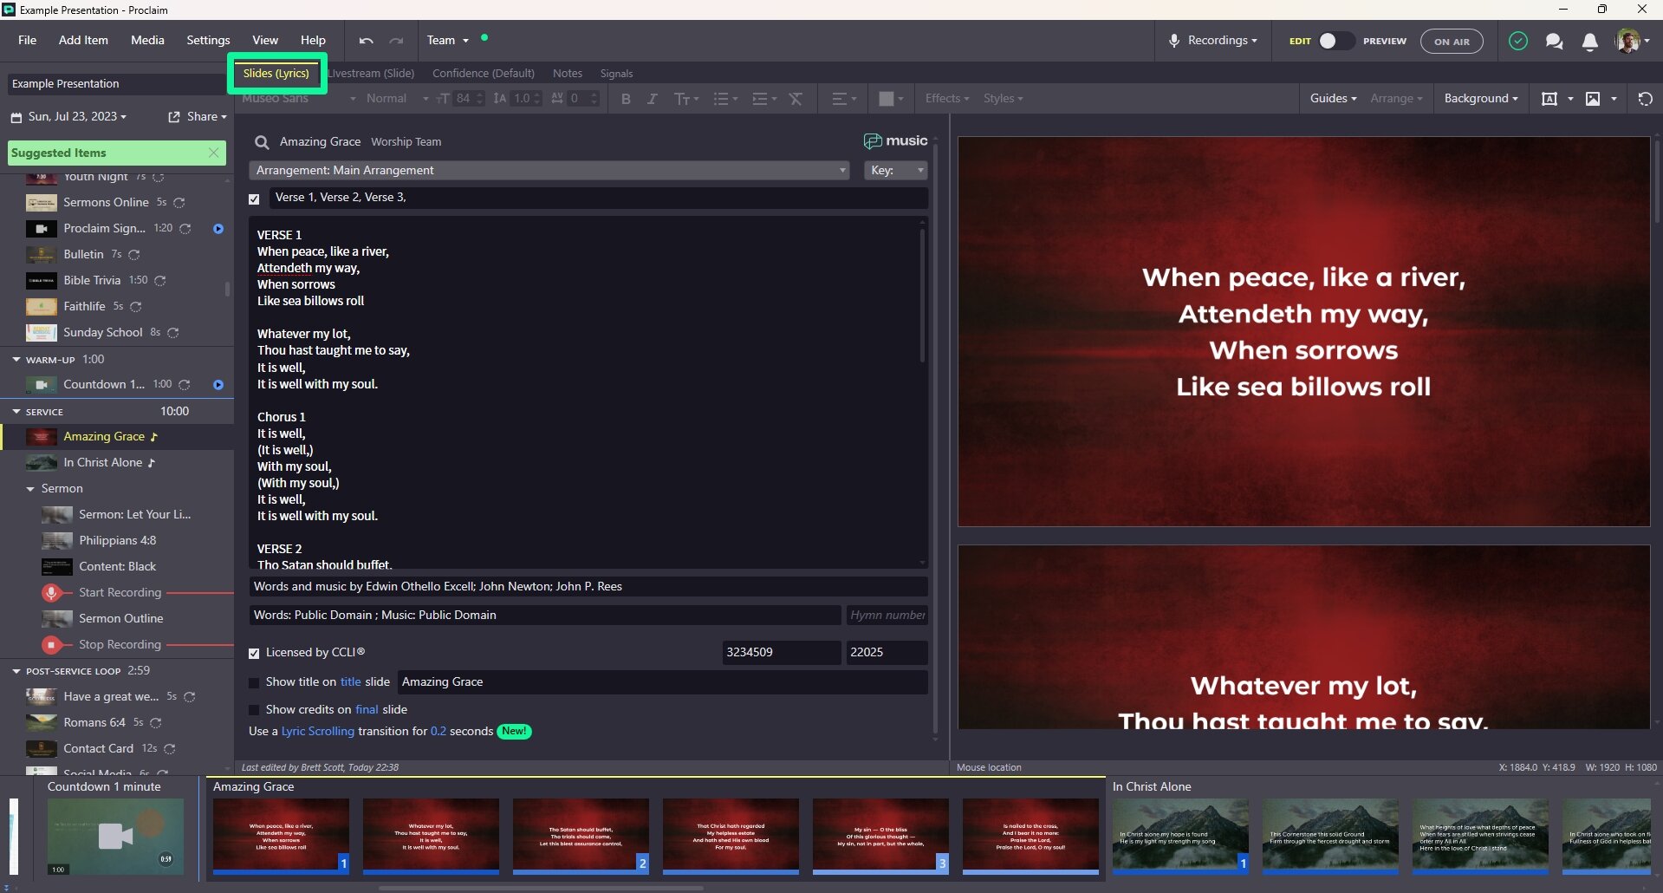Open team chat with the speech bubble icon

pyautogui.click(x=1554, y=41)
